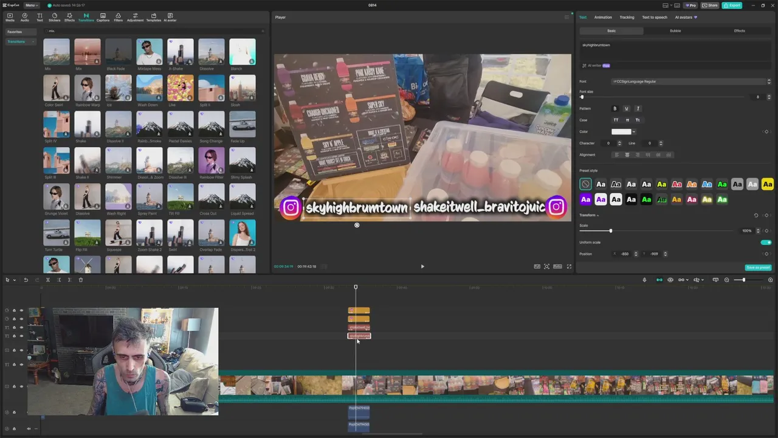Delete selected clip with trash icon
The width and height of the screenshot is (778, 438).
coord(80,280)
